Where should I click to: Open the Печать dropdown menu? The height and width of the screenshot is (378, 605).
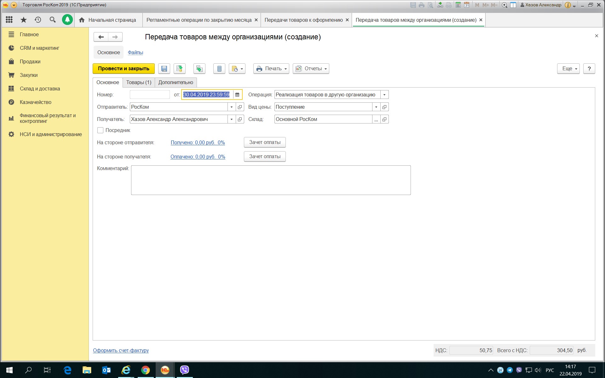point(271,69)
